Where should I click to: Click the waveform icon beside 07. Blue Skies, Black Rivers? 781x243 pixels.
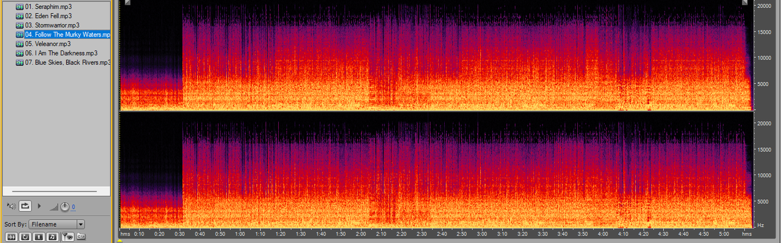click(20, 62)
